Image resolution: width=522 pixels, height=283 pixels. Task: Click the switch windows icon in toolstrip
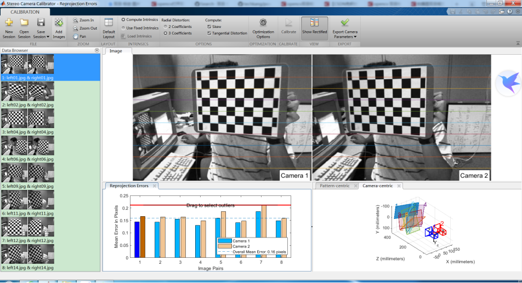502,11
